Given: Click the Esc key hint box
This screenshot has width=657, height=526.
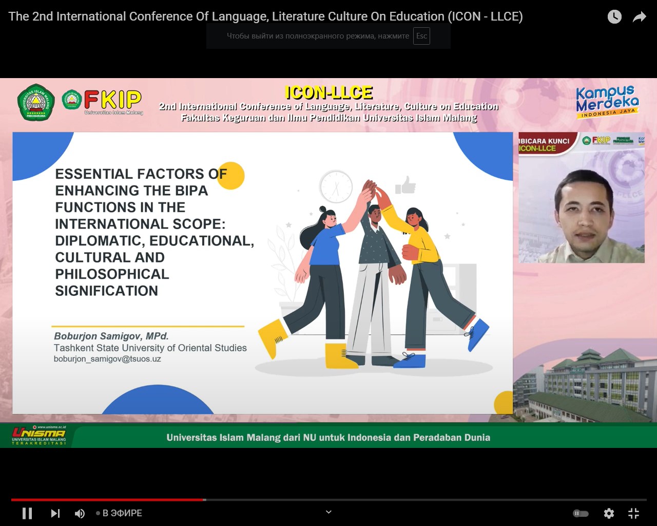Looking at the screenshot, I should (421, 36).
